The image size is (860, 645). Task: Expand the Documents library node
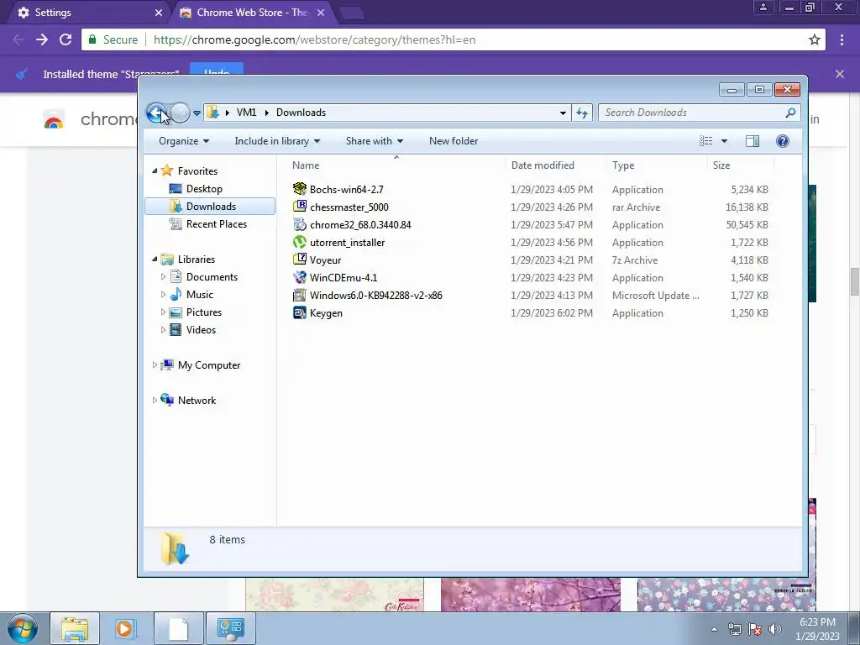pyautogui.click(x=163, y=277)
